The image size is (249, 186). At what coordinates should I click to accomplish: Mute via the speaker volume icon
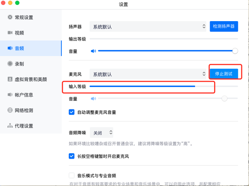[x=93, y=51]
